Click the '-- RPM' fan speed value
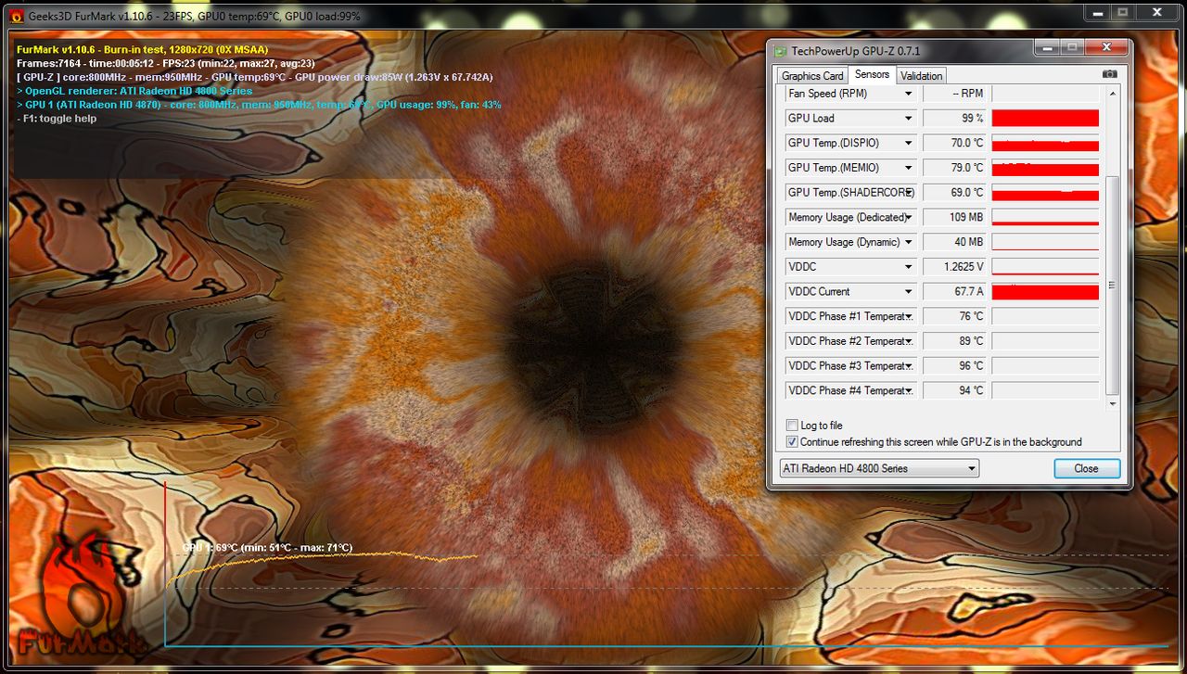Screen dimensions: 1187x674 pyautogui.click(x=955, y=94)
